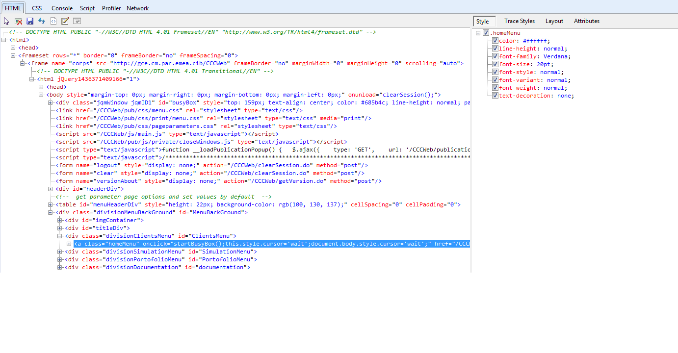This screenshot has height=353, width=678.
Task: Expand the PortofolioMenu div node
Action: [60, 259]
